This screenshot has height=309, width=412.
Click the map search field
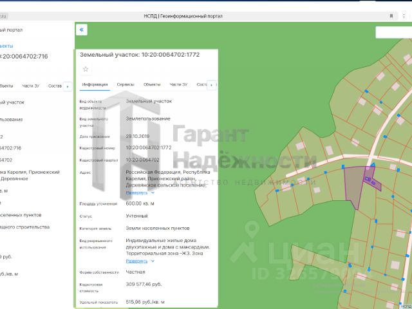[393, 32]
